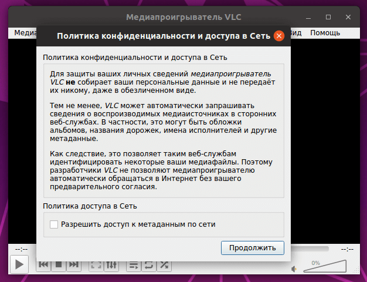Open extended settings equalizer icon
Screen dimensions: 367x282
pyautogui.click(x=111, y=265)
